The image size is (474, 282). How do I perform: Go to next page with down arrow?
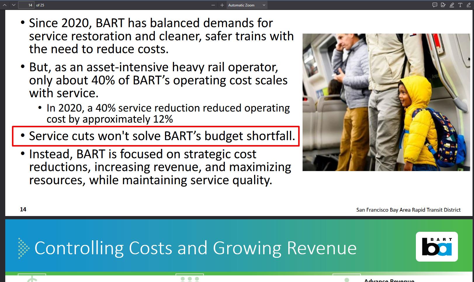13,5
